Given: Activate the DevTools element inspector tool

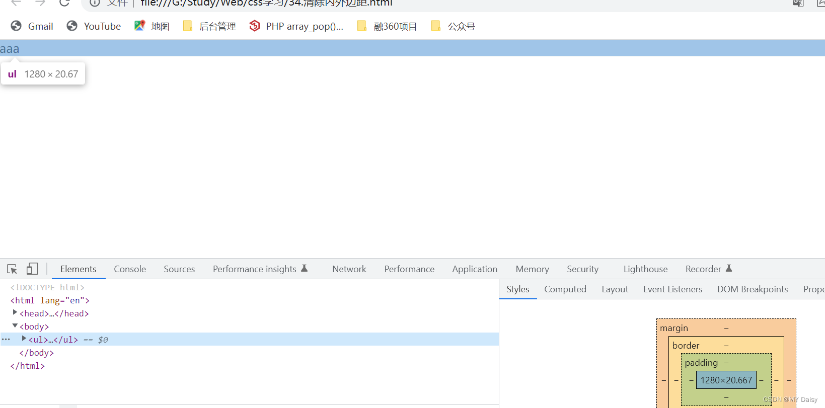Looking at the screenshot, I should coord(12,269).
